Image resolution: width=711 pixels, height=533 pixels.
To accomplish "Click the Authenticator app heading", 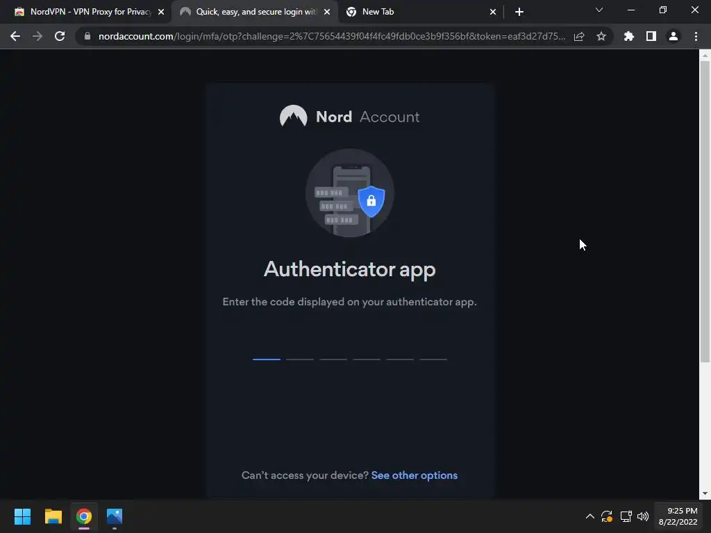I will [x=350, y=269].
